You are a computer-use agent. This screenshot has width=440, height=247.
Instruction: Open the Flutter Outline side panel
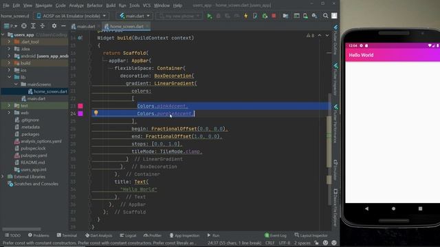335,40
